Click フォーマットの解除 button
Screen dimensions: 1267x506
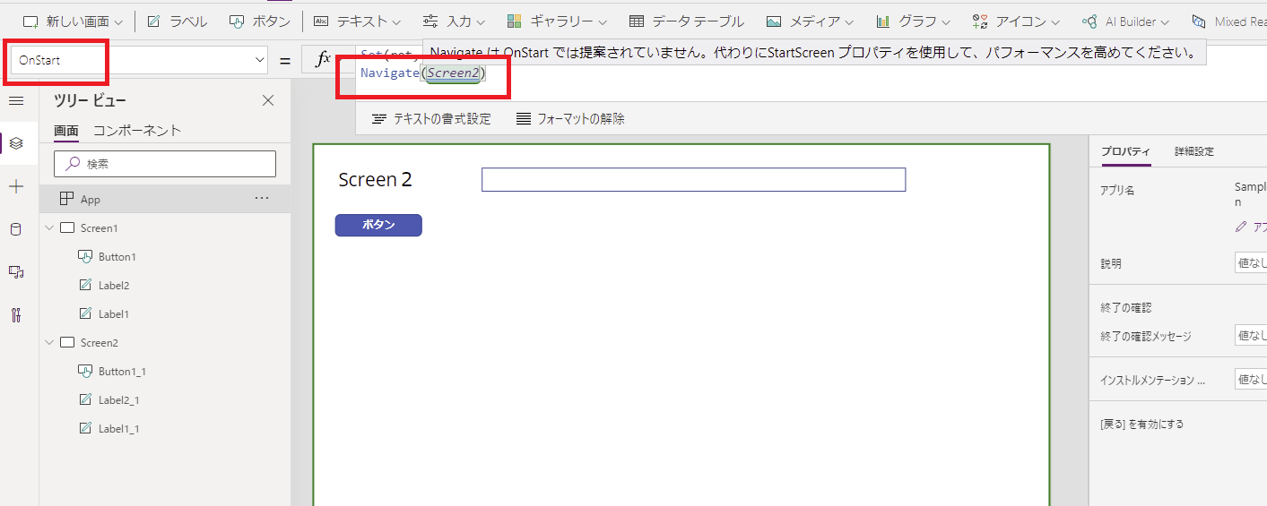pos(570,119)
